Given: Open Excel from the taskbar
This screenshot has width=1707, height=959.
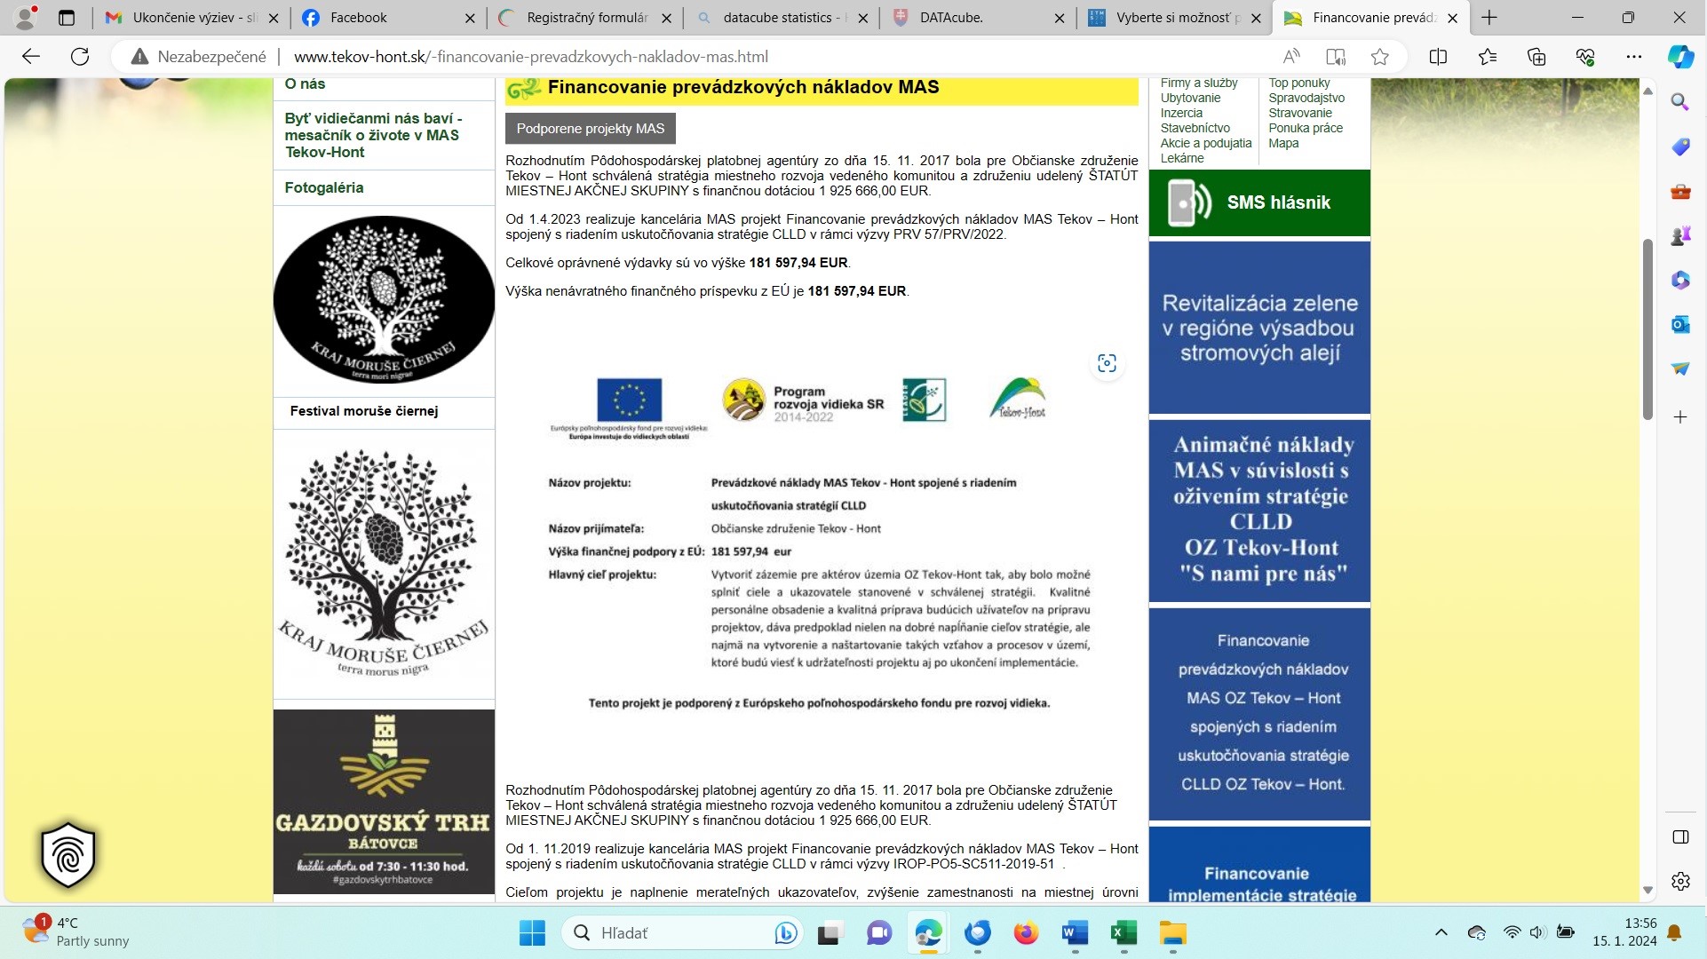Looking at the screenshot, I should click(1123, 933).
